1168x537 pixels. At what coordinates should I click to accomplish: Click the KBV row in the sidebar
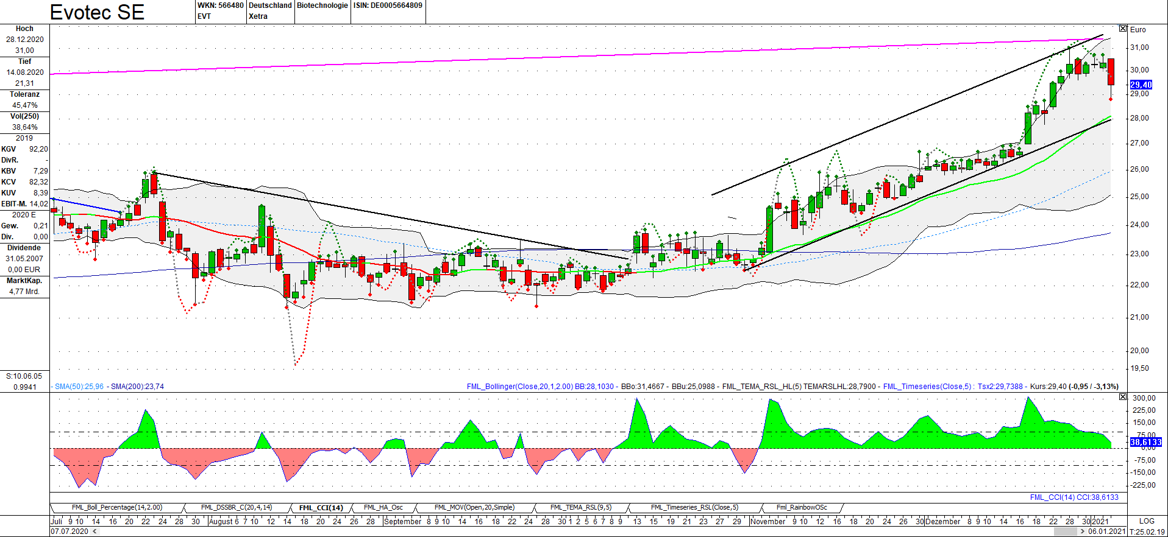pyautogui.click(x=24, y=171)
